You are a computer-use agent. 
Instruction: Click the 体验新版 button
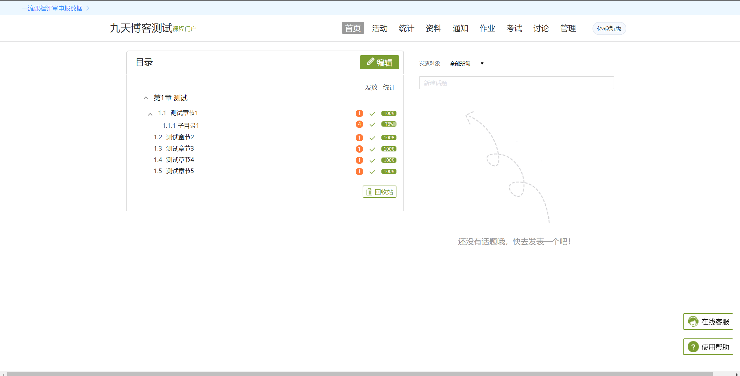tap(609, 28)
